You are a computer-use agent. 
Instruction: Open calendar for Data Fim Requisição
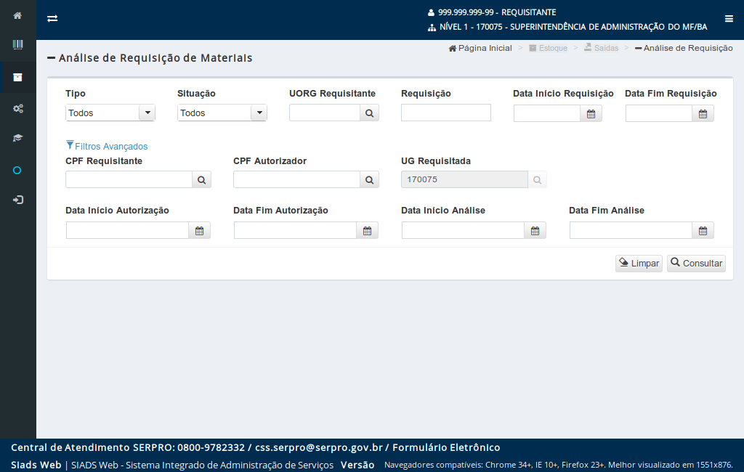[703, 113]
